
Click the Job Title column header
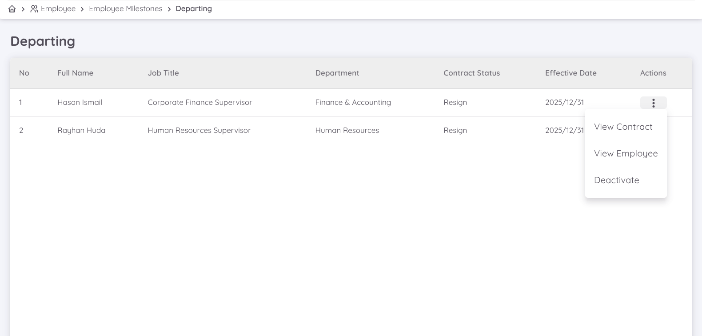pyautogui.click(x=163, y=73)
